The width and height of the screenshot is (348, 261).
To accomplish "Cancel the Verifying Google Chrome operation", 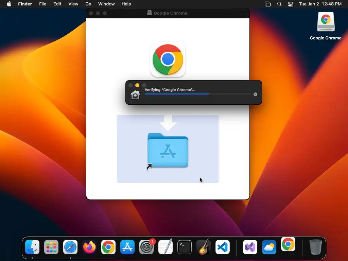I will pyautogui.click(x=256, y=94).
